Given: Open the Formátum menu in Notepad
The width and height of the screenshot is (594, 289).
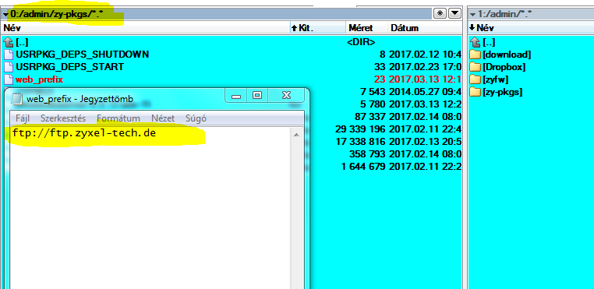Looking at the screenshot, I should pos(118,118).
